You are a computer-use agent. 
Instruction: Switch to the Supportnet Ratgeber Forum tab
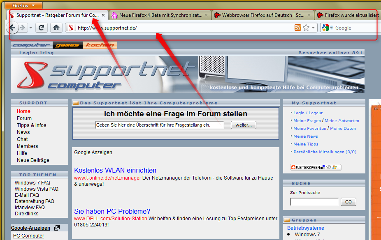coord(58,15)
